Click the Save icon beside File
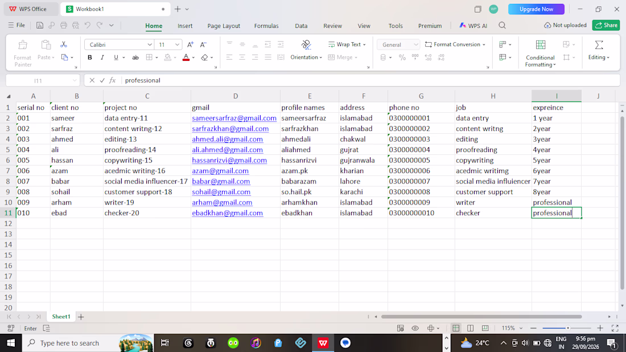Image resolution: width=626 pixels, height=352 pixels. pyautogui.click(x=39, y=25)
